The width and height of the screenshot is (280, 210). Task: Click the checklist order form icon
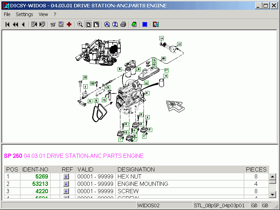(x=61, y=24)
